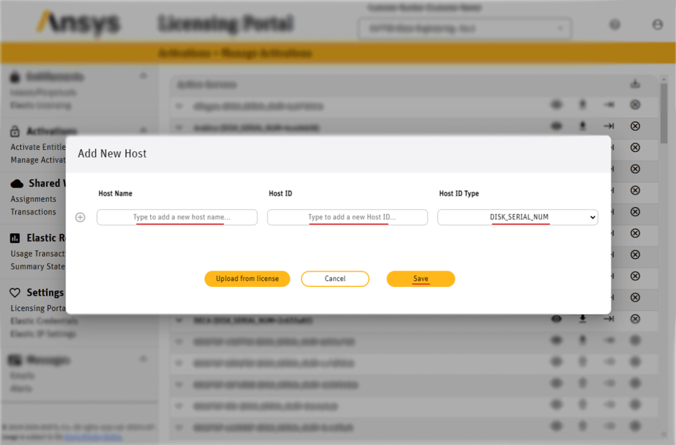
Task: Open the customer selector dropdown in the header
Action: click(x=464, y=29)
